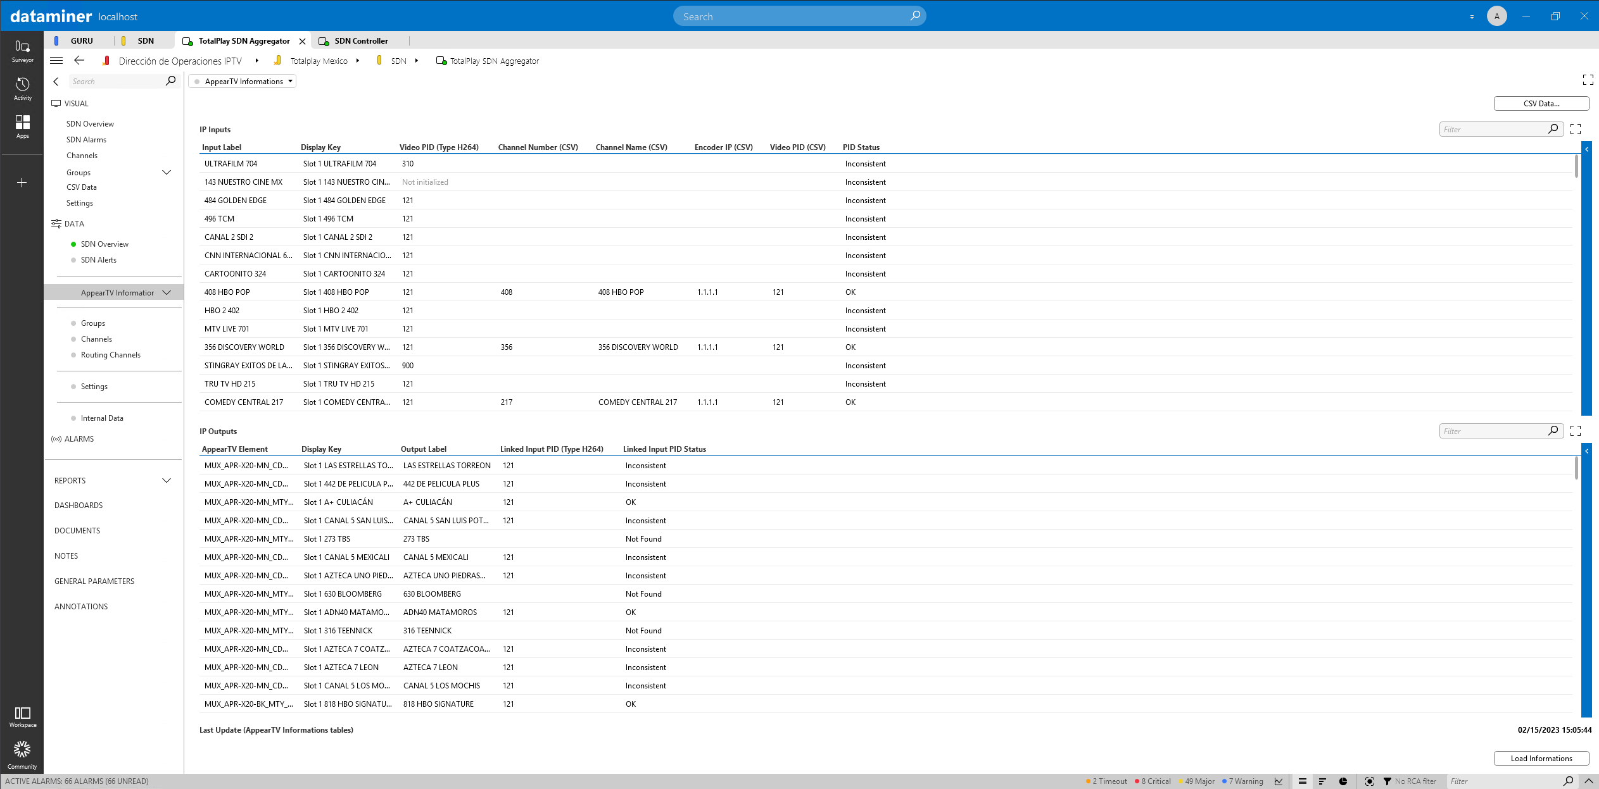The image size is (1599, 789).
Task: Open alarm trend graph icon in status bar
Action: pyautogui.click(x=1279, y=781)
